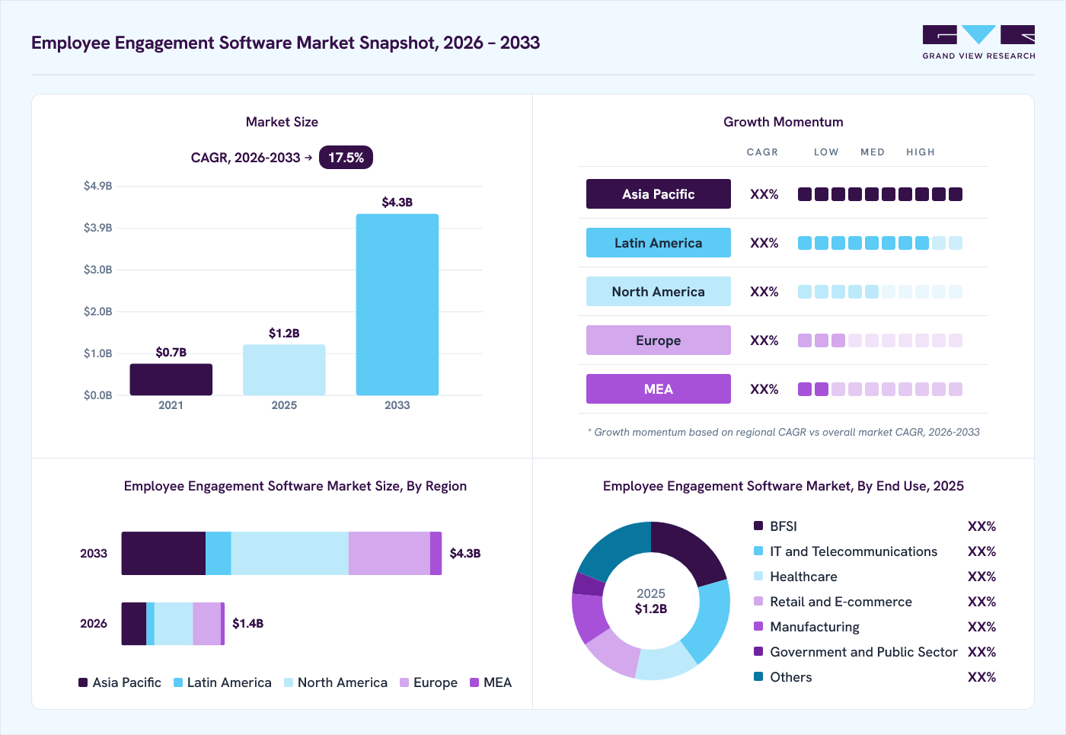Click Asia Pacific legend swatch under regional chart
Screen dimensions: 1066x735
(x=83, y=682)
